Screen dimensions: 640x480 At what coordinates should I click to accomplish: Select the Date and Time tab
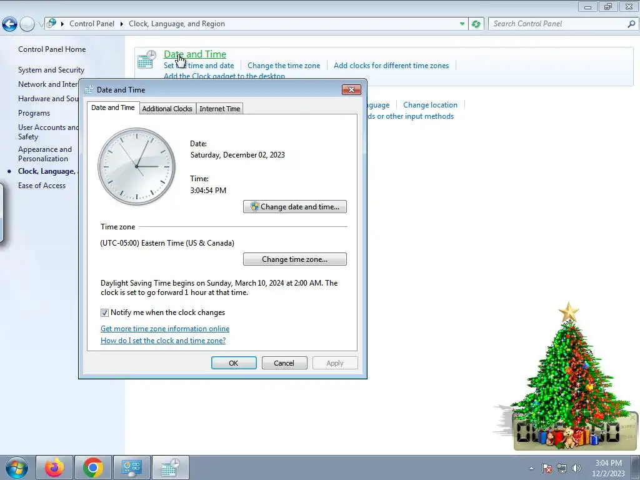pyautogui.click(x=113, y=107)
